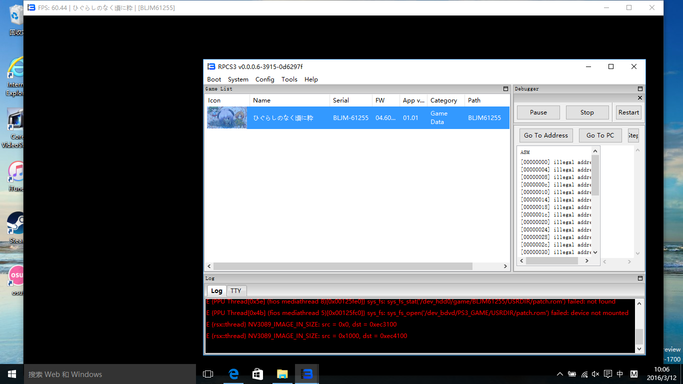Screen dimensions: 683x384
Task: Float the Game List panel
Action: 505,89
